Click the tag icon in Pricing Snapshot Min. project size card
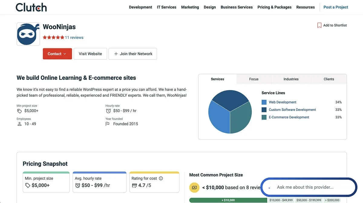 28,185
